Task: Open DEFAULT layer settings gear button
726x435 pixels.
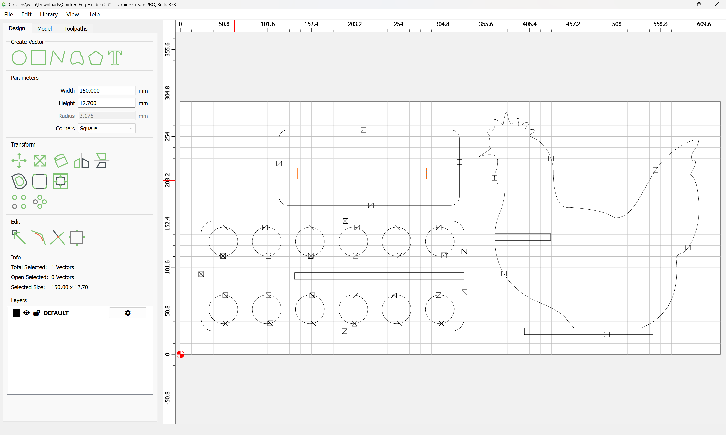Action: [128, 313]
